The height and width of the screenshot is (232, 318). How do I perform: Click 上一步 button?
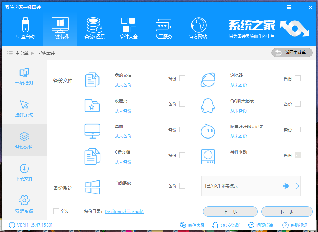[x=230, y=212]
